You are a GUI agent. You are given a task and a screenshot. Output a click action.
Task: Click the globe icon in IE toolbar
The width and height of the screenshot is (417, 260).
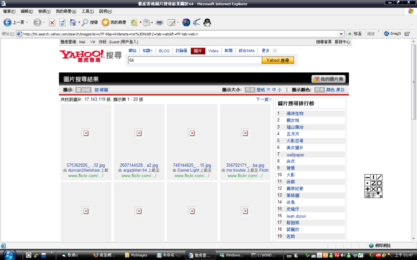pos(186,22)
